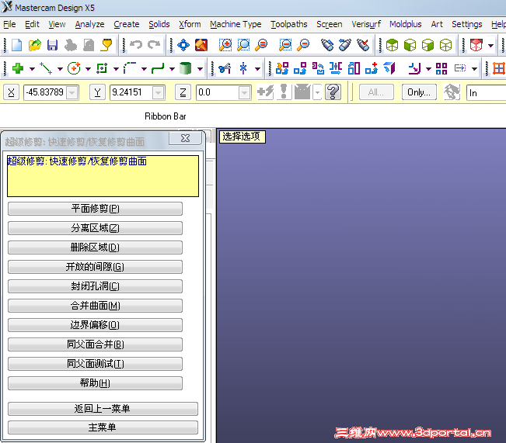Open the File menu
506x443 pixels.
coord(9,24)
